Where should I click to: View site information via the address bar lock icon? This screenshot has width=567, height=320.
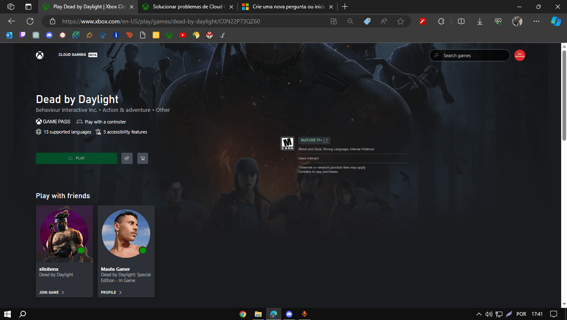pos(53,21)
